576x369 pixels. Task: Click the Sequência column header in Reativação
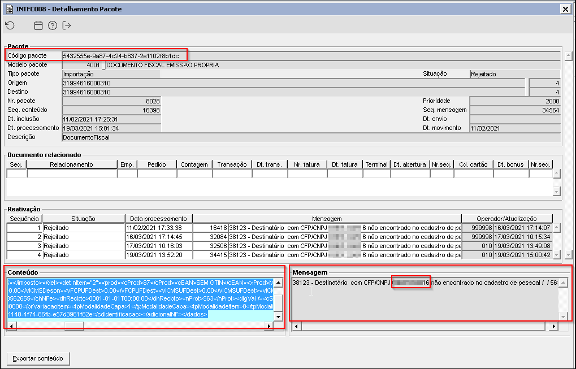coord(24,219)
